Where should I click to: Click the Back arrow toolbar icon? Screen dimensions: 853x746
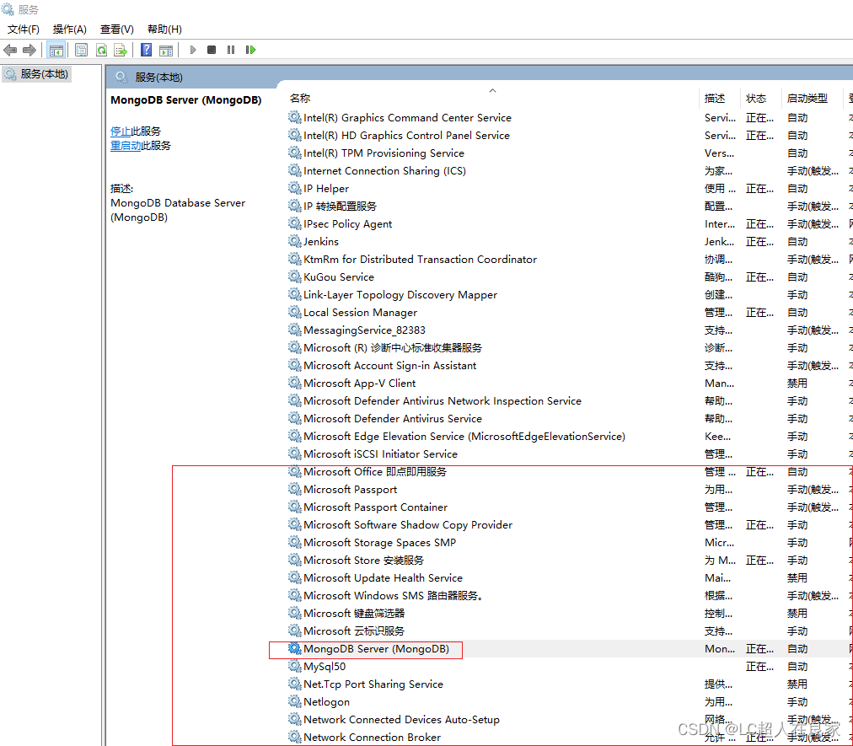[x=10, y=50]
